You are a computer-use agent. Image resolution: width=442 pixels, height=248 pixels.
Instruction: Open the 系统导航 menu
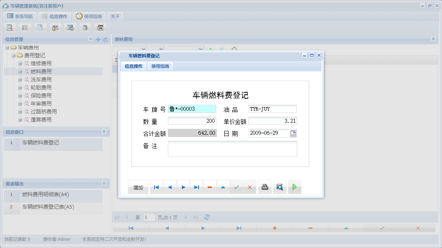(x=19, y=16)
